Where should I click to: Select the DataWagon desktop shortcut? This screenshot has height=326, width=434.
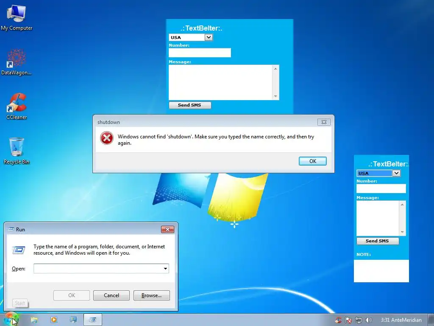pyautogui.click(x=17, y=62)
